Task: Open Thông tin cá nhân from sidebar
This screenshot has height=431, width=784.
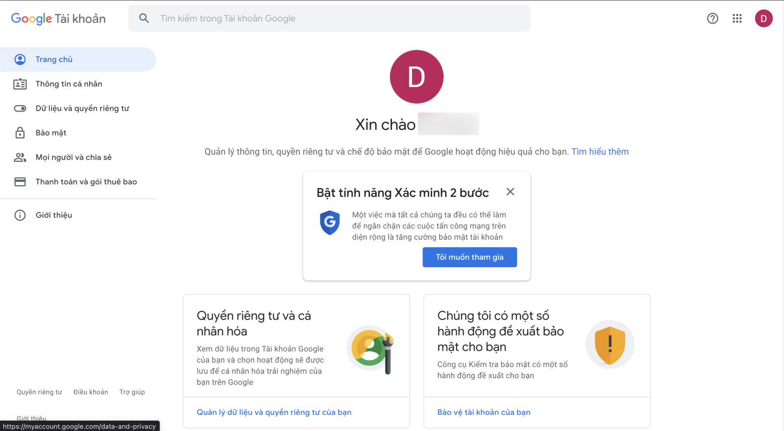Action: coord(69,84)
